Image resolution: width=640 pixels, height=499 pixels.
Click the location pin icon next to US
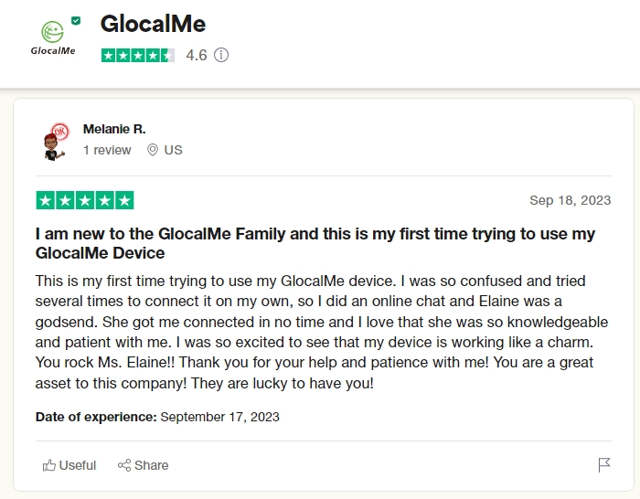[x=153, y=150]
